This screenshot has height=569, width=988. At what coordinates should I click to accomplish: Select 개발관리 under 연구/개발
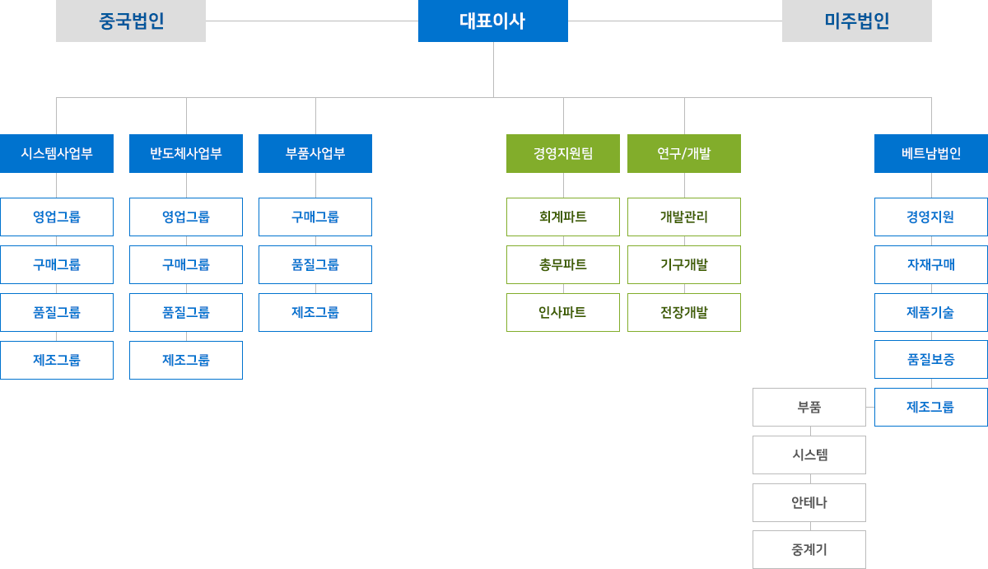click(x=684, y=217)
